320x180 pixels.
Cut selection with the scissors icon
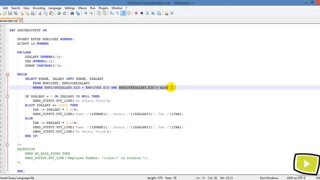[x=40, y=13]
